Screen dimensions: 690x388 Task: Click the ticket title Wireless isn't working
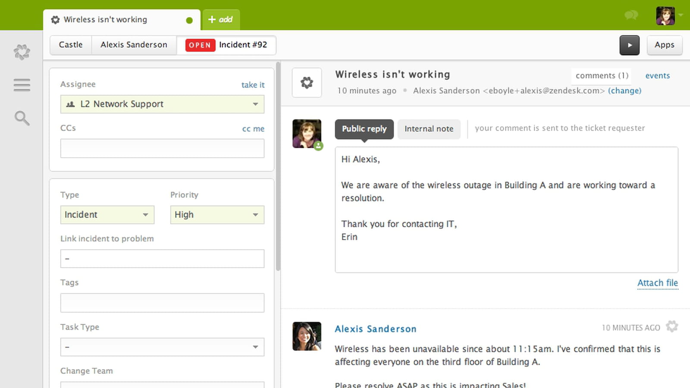[x=393, y=75]
